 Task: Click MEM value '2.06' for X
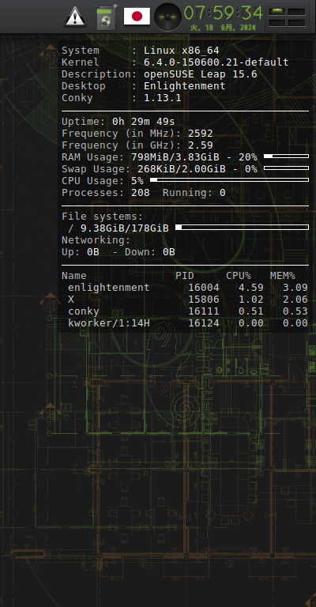[295, 300]
